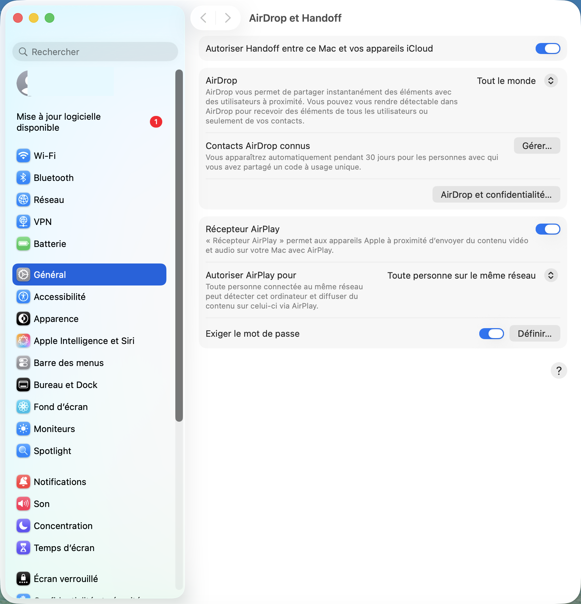Select 'Apple Intelligence et Siri' label

click(84, 341)
